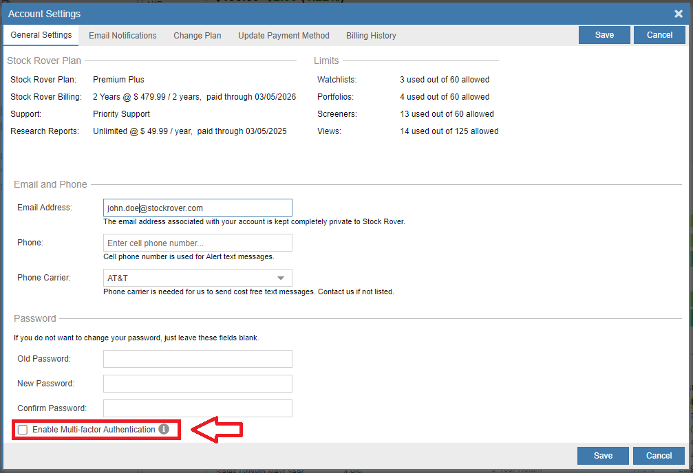Image resolution: width=693 pixels, height=473 pixels.
Task: Click the top Save button
Action: 604,34
